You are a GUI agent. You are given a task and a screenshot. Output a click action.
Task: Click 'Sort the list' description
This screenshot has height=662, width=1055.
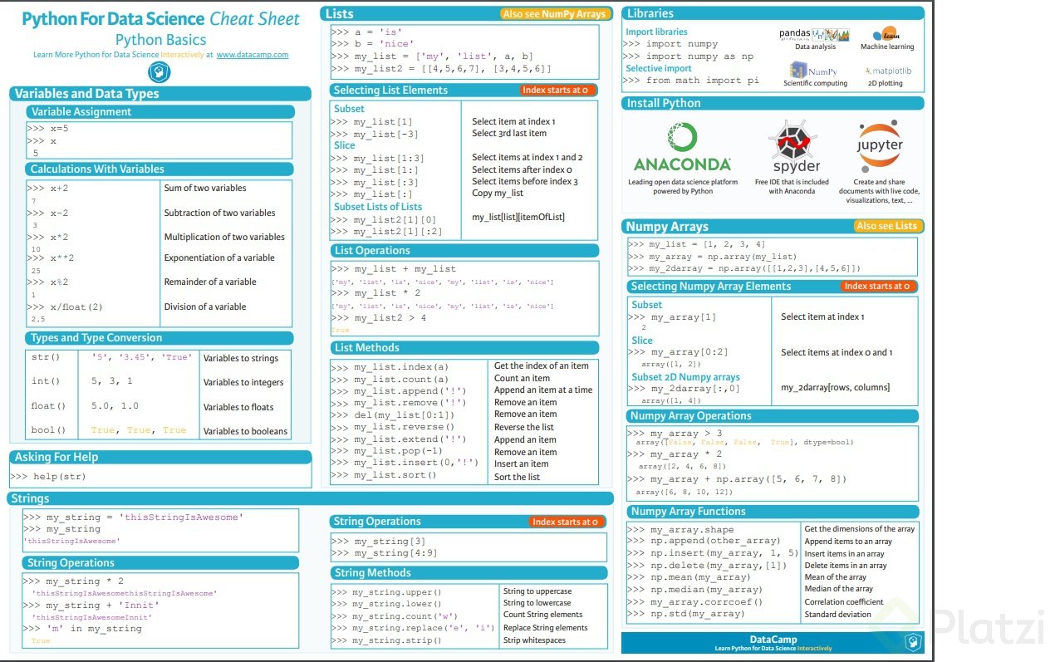coord(517,477)
